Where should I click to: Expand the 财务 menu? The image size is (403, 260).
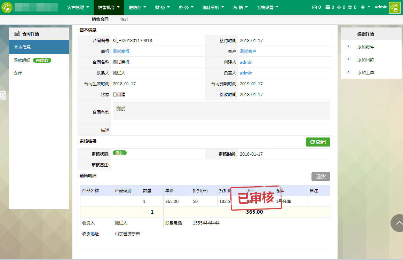[162, 7]
